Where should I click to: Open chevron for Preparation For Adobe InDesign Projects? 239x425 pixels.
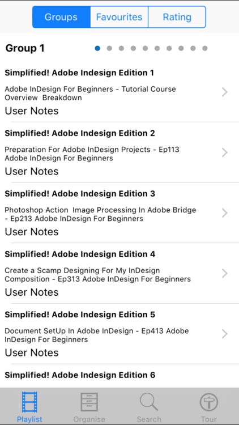[225, 152]
